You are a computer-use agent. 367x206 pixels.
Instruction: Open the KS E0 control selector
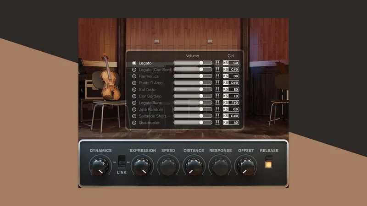click(231, 89)
